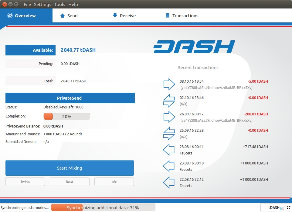Click the Faucets label under 23.08.16 00:11

(x=186, y=153)
